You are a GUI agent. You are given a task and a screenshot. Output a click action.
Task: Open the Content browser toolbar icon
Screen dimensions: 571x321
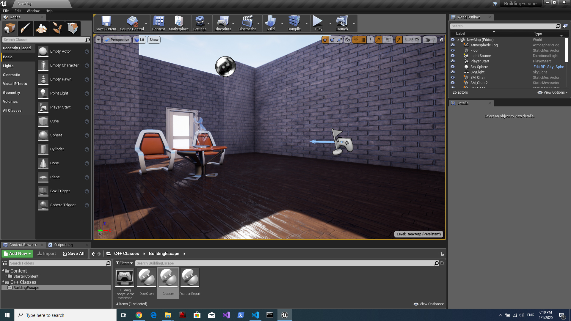[159, 23]
